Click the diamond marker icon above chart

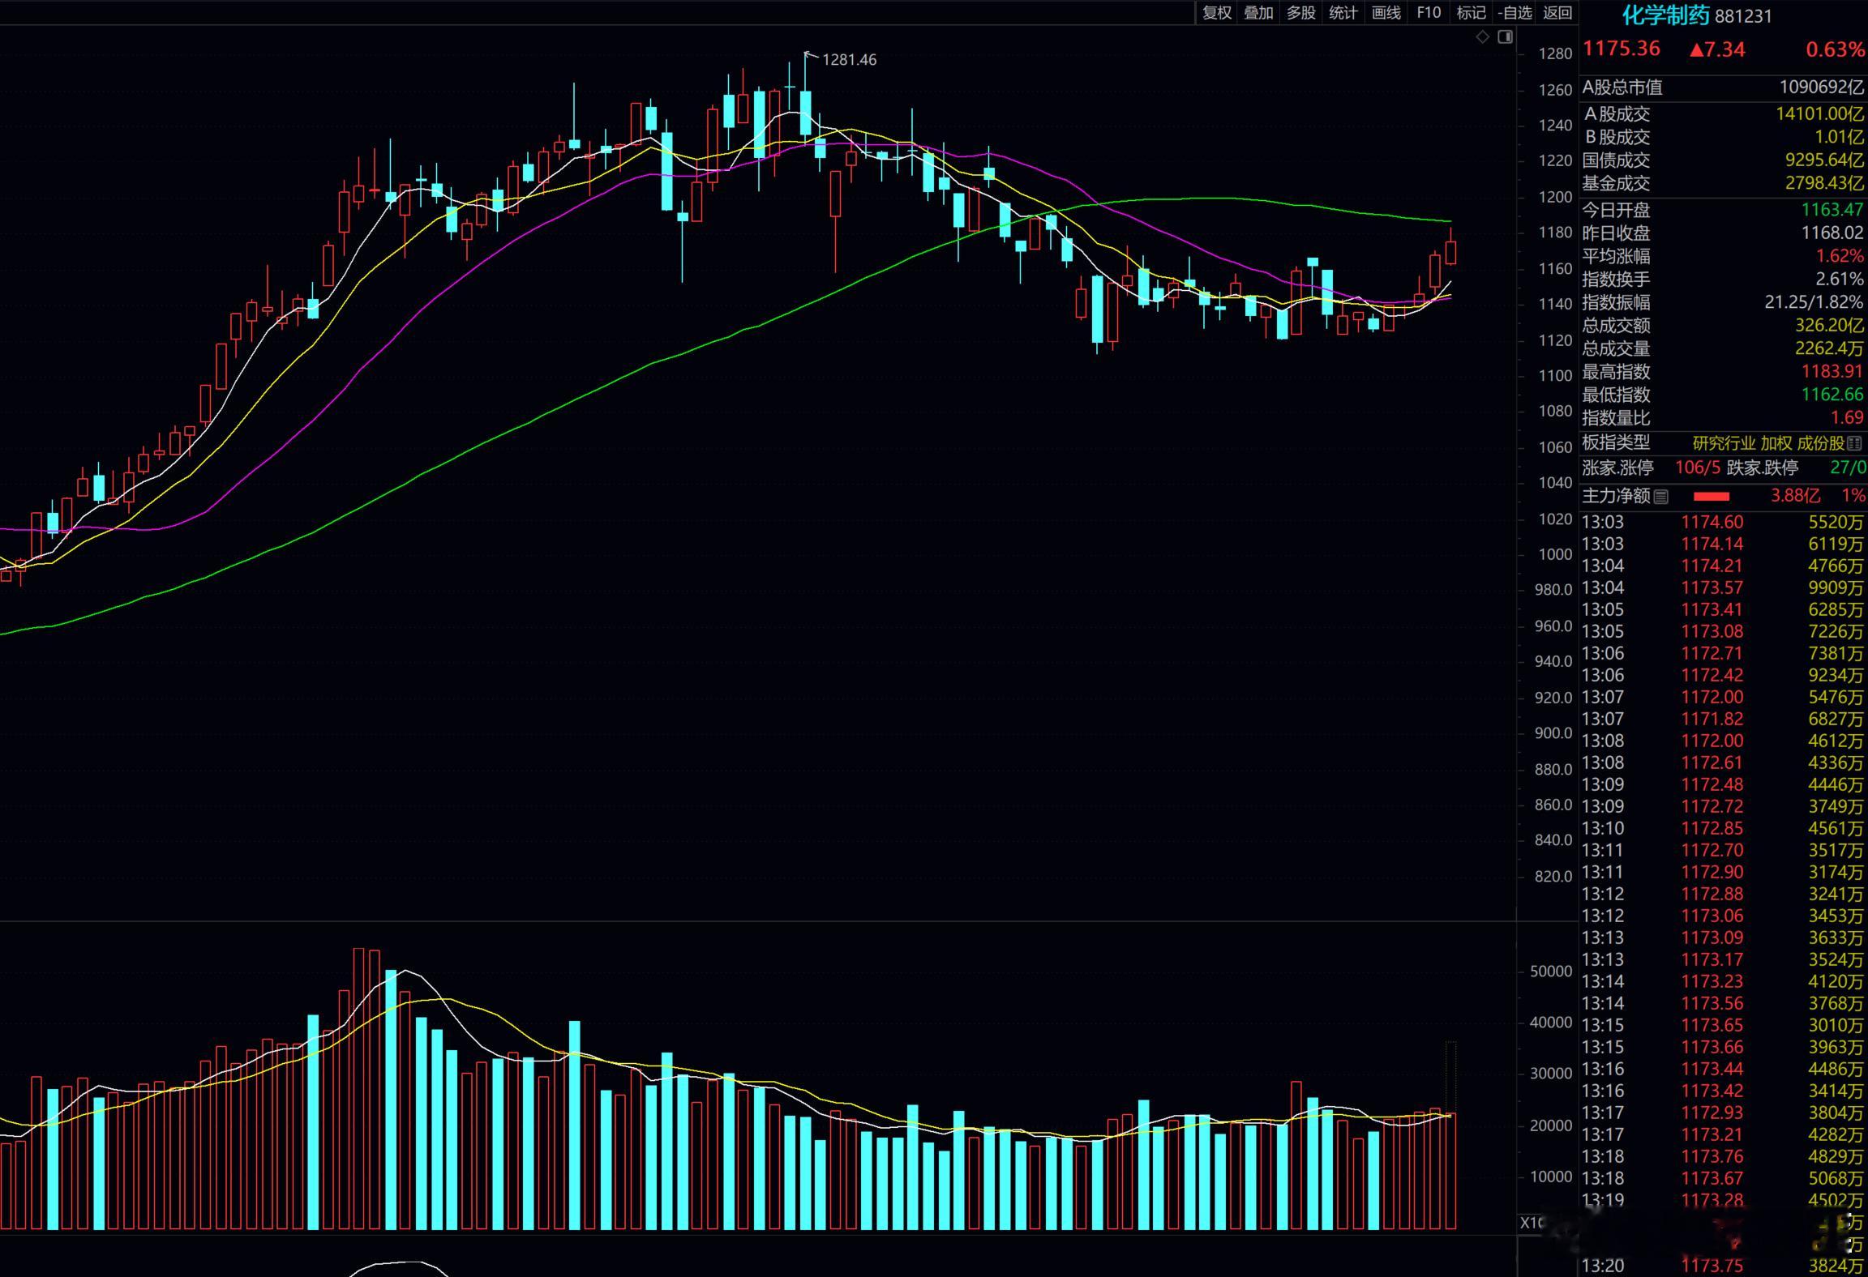coord(1483,37)
